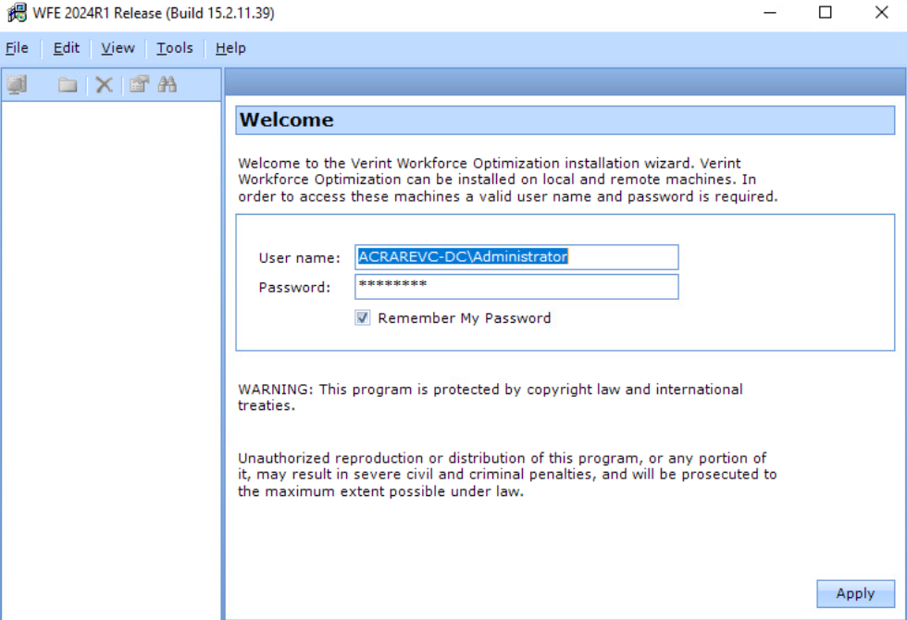Image resolution: width=907 pixels, height=620 pixels.
Task: Click the WFE 2024R1 Release title bar
Action: 463,13
